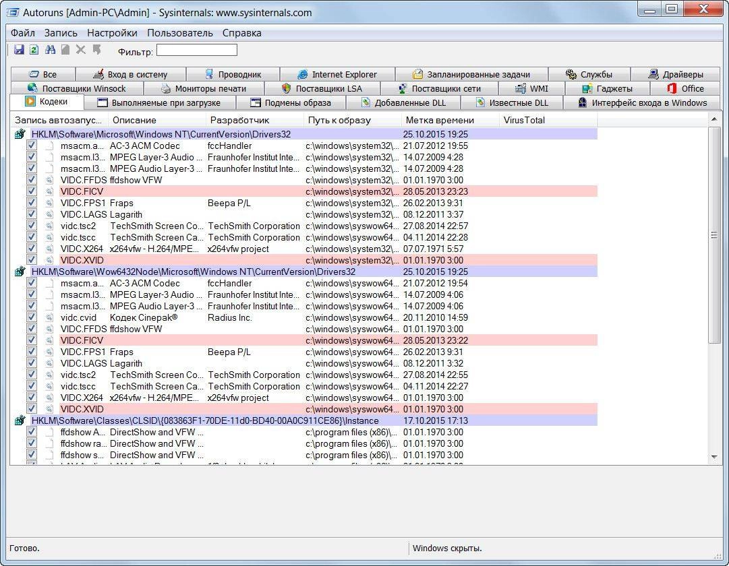
Task: Open the Известные DLL tab
Action: coord(513,102)
